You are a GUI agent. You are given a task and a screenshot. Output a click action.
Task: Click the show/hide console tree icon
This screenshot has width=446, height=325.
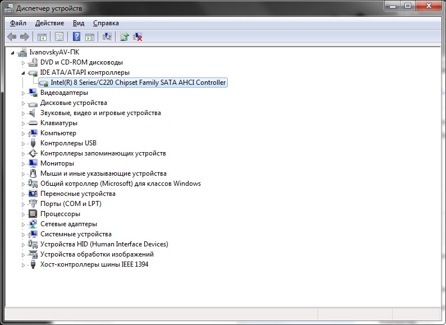[42, 36]
